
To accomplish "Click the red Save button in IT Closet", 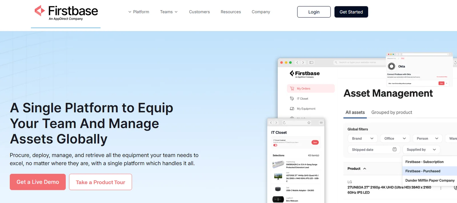I will point(315,142).
